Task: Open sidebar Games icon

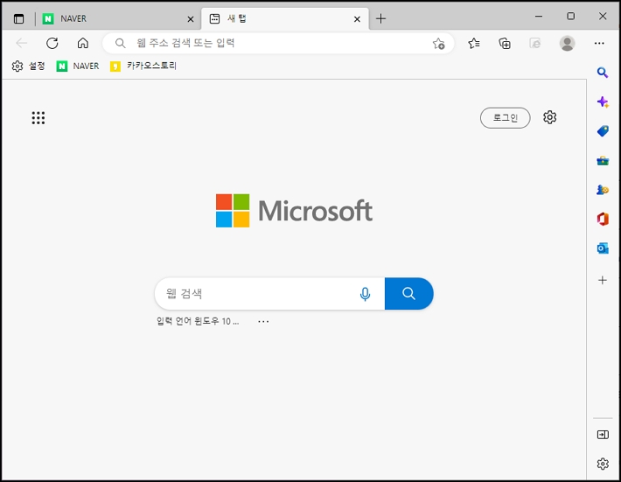Action: 603,190
